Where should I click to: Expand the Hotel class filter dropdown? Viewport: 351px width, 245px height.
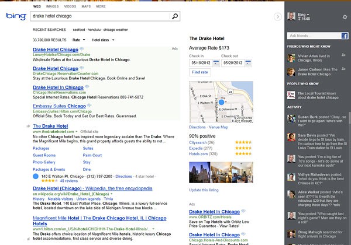tap(104, 40)
